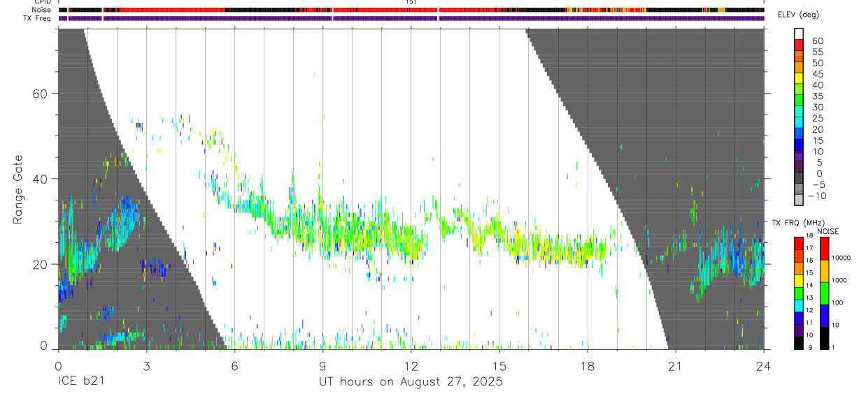Viewport: 859px width, 396px height.
Task: Select the light gray bottom elevation swatch
Action: (799, 200)
